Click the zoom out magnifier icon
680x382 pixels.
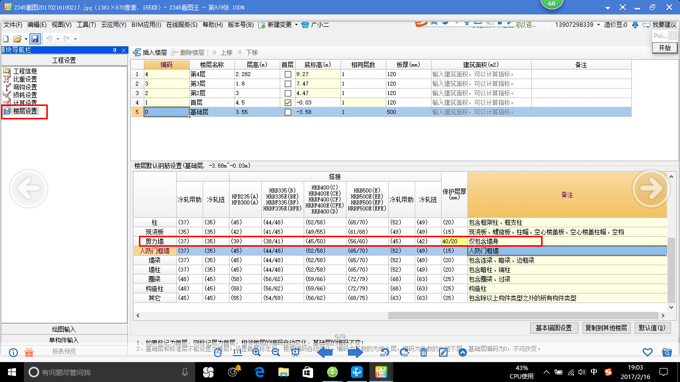(275, 353)
